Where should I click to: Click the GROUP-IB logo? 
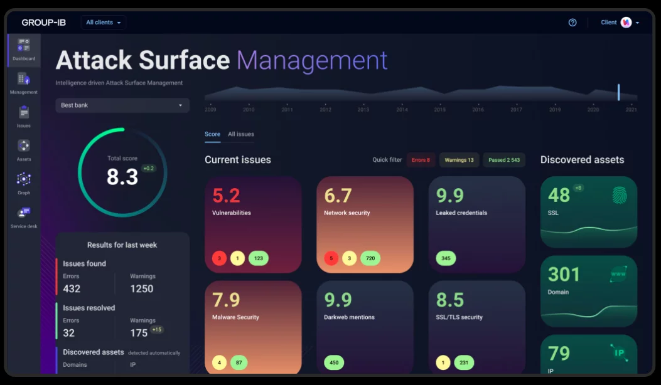coord(43,23)
